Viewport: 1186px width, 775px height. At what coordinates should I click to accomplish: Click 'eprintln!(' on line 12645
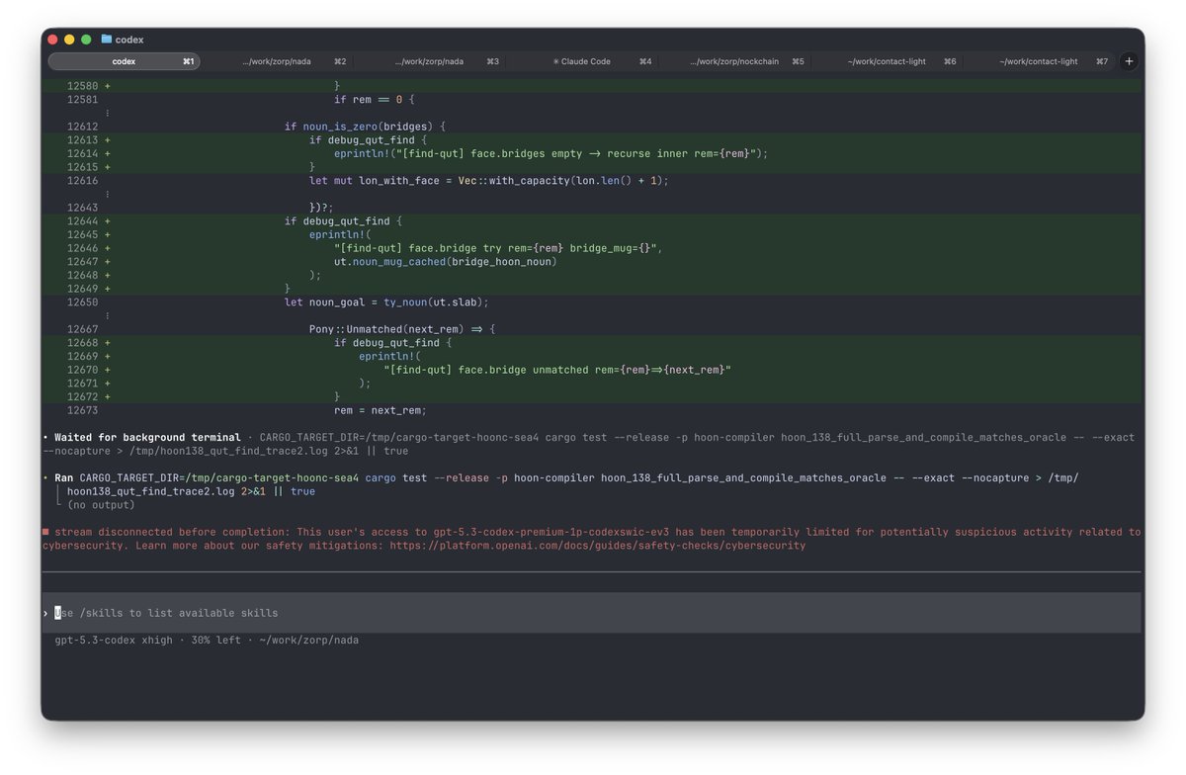(x=340, y=235)
